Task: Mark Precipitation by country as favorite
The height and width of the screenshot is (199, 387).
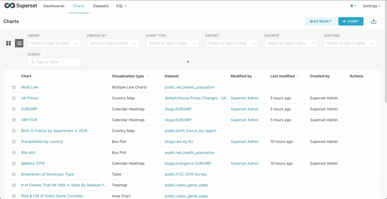Action: pos(14,142)
